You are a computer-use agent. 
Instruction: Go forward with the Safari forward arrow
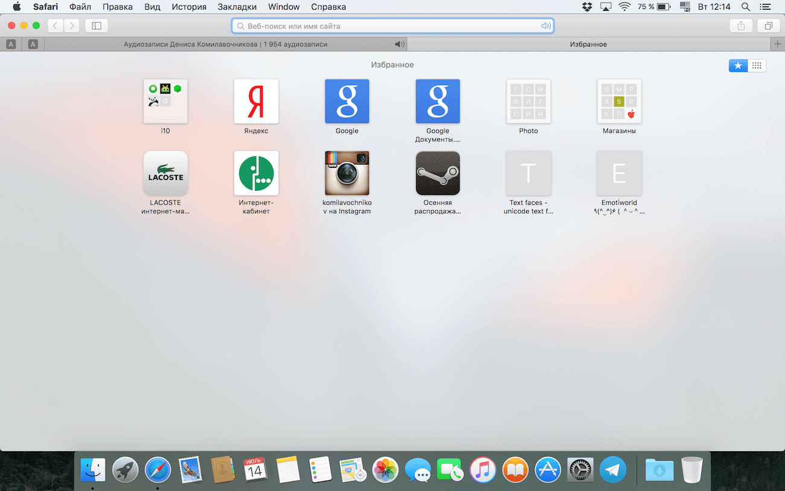point(72,26)
